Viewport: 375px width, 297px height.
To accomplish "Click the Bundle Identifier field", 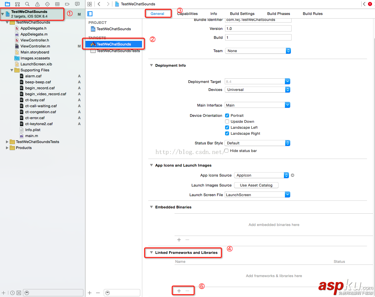I will [x=258, y=20].
